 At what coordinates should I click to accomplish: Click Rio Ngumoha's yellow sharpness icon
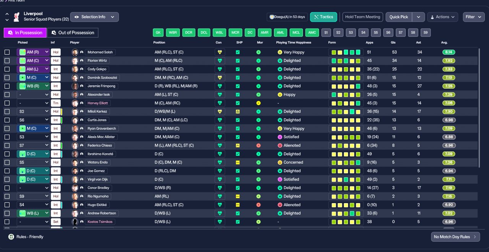pyautogui.click(x=238, y=196)
